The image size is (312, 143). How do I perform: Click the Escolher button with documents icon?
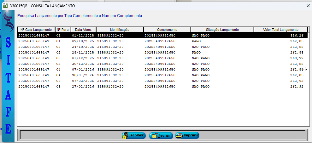[134, 135]
